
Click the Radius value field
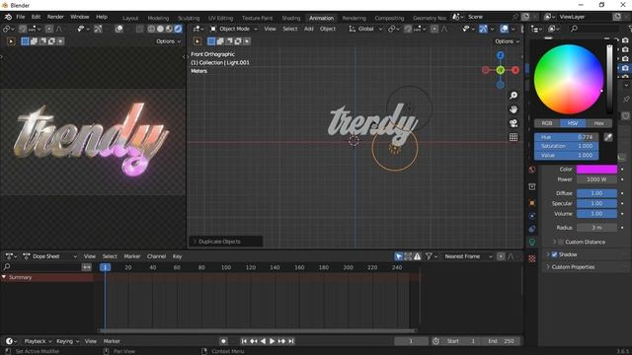click(x=596, y=228)
